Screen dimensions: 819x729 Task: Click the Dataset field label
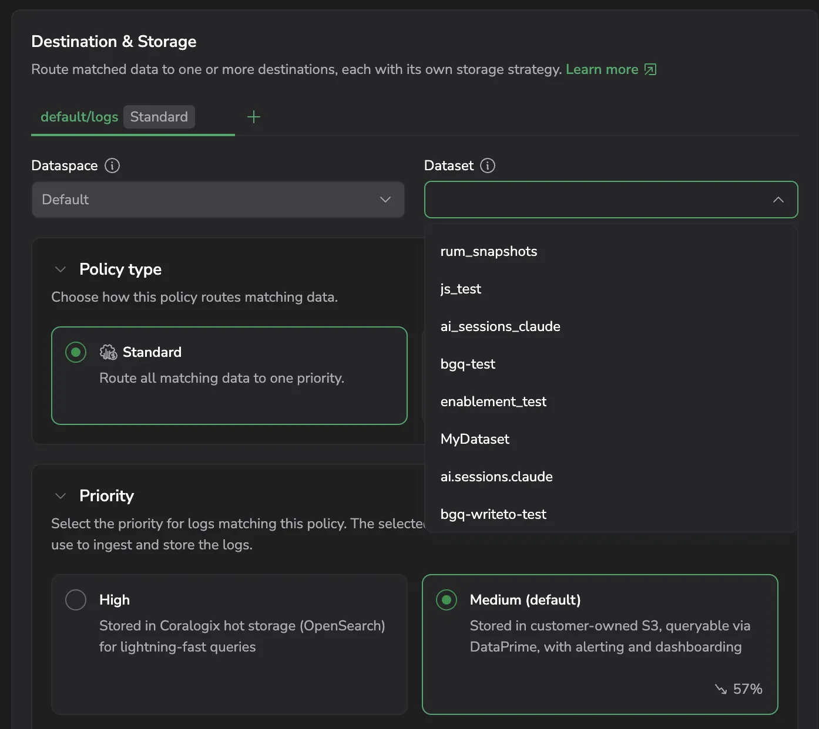[x=449, y=166]
